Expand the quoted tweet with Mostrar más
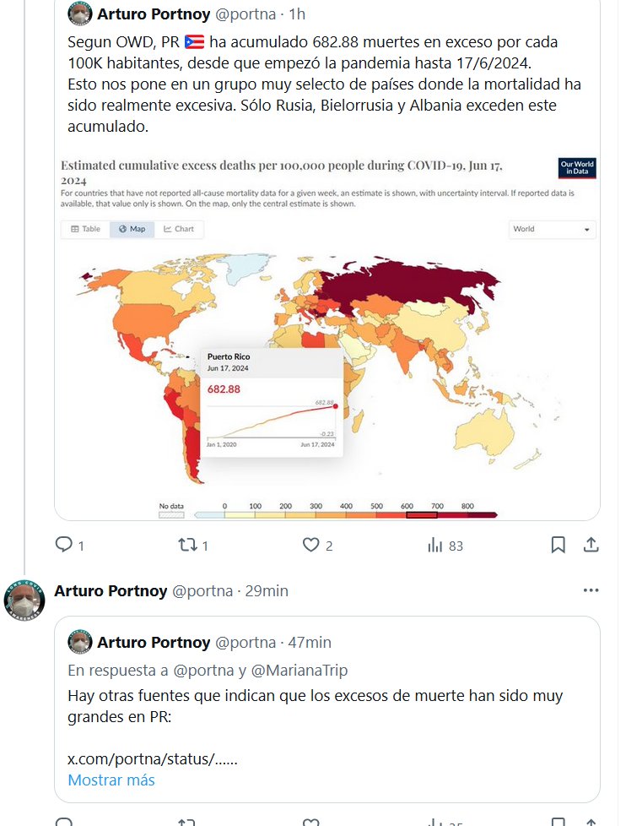The height and width of the screenshot is (826, 626). (x=111, y=780)
